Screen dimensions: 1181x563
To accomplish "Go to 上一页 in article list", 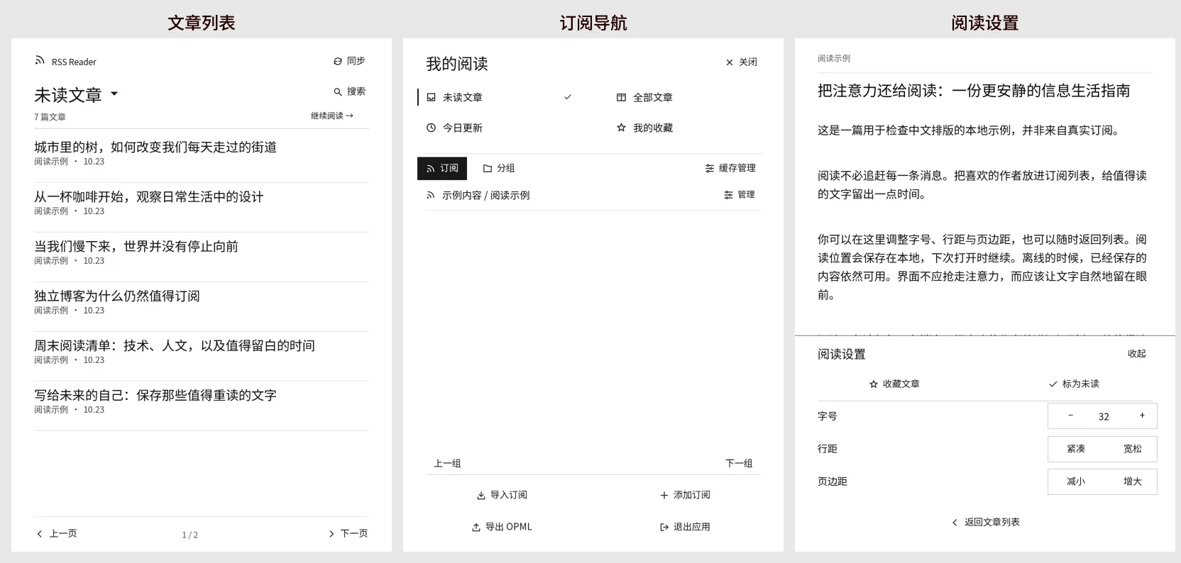I will pyautogui.click(x=56, y=533).
